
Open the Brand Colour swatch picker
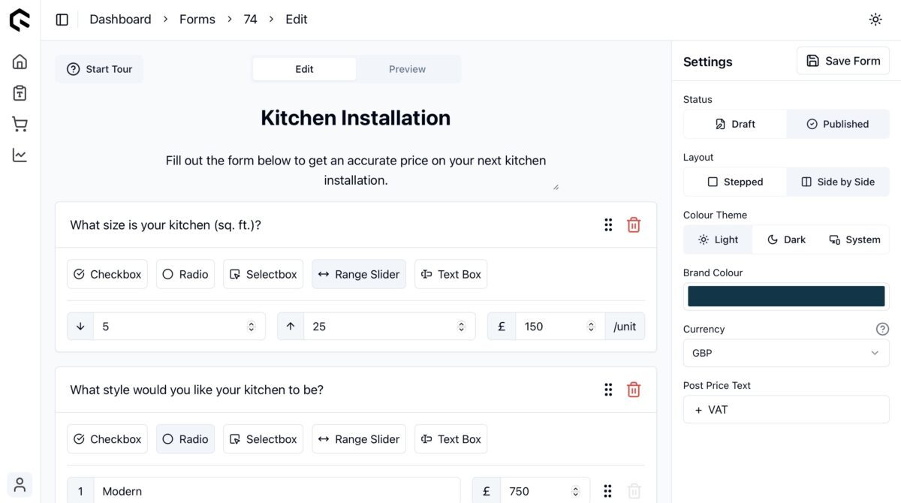pyautogui.click(x=786, y=297)
